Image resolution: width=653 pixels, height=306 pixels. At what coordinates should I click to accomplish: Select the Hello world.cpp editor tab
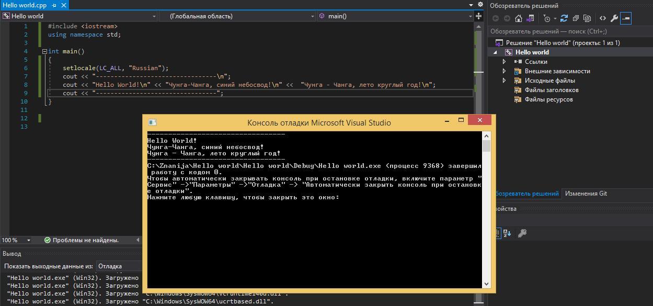(x=25, y=5)
